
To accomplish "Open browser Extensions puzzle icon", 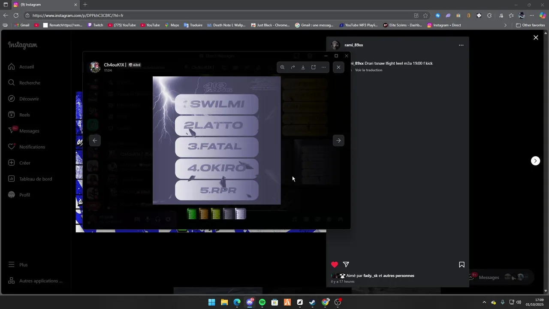I will pyautogui.click(x=489, y=15).
